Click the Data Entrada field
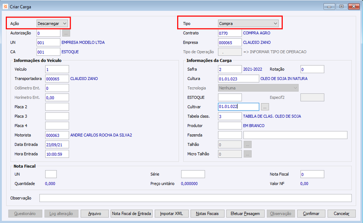The width and height of the screenshot is (363, 223). coord(57,144)
